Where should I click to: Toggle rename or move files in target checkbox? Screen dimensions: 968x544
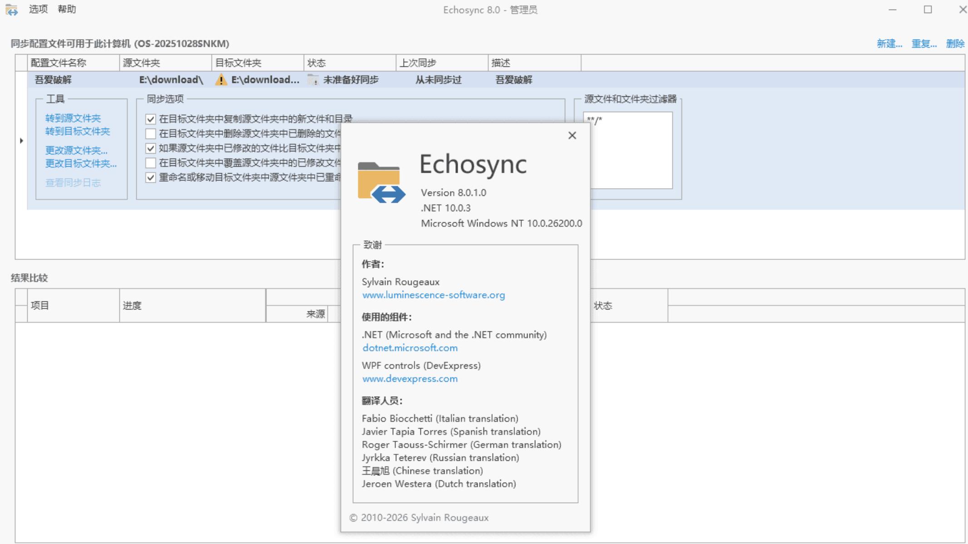pyautogui.click(x=151, y=177)
